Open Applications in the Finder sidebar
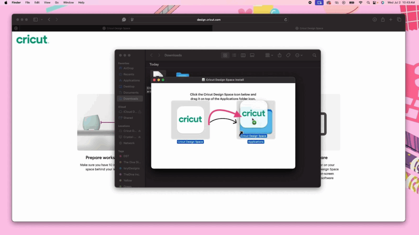This screenshot has height=235, width=419. [x=130, y=80]
